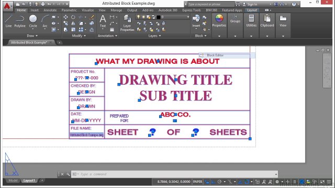Toggle layer freeze sun icon

coord(143,17)
